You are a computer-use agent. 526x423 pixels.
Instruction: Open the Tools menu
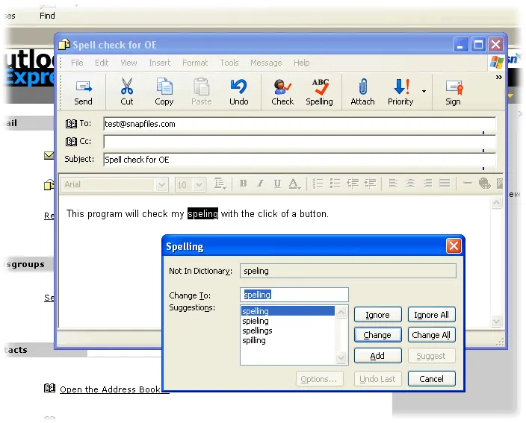point(229,63)
